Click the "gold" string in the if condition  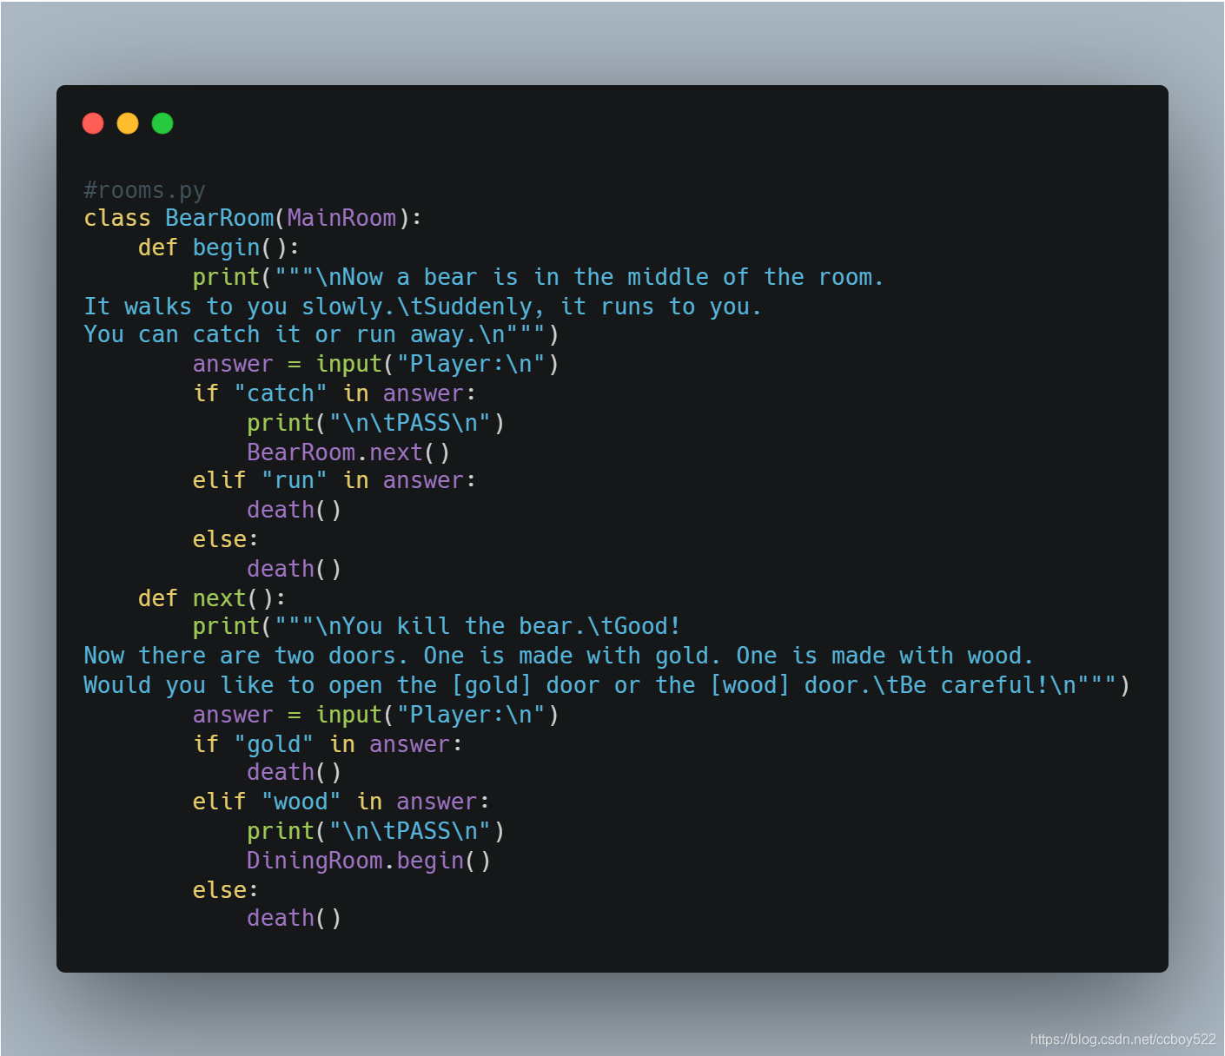click(x=274, y=744)
